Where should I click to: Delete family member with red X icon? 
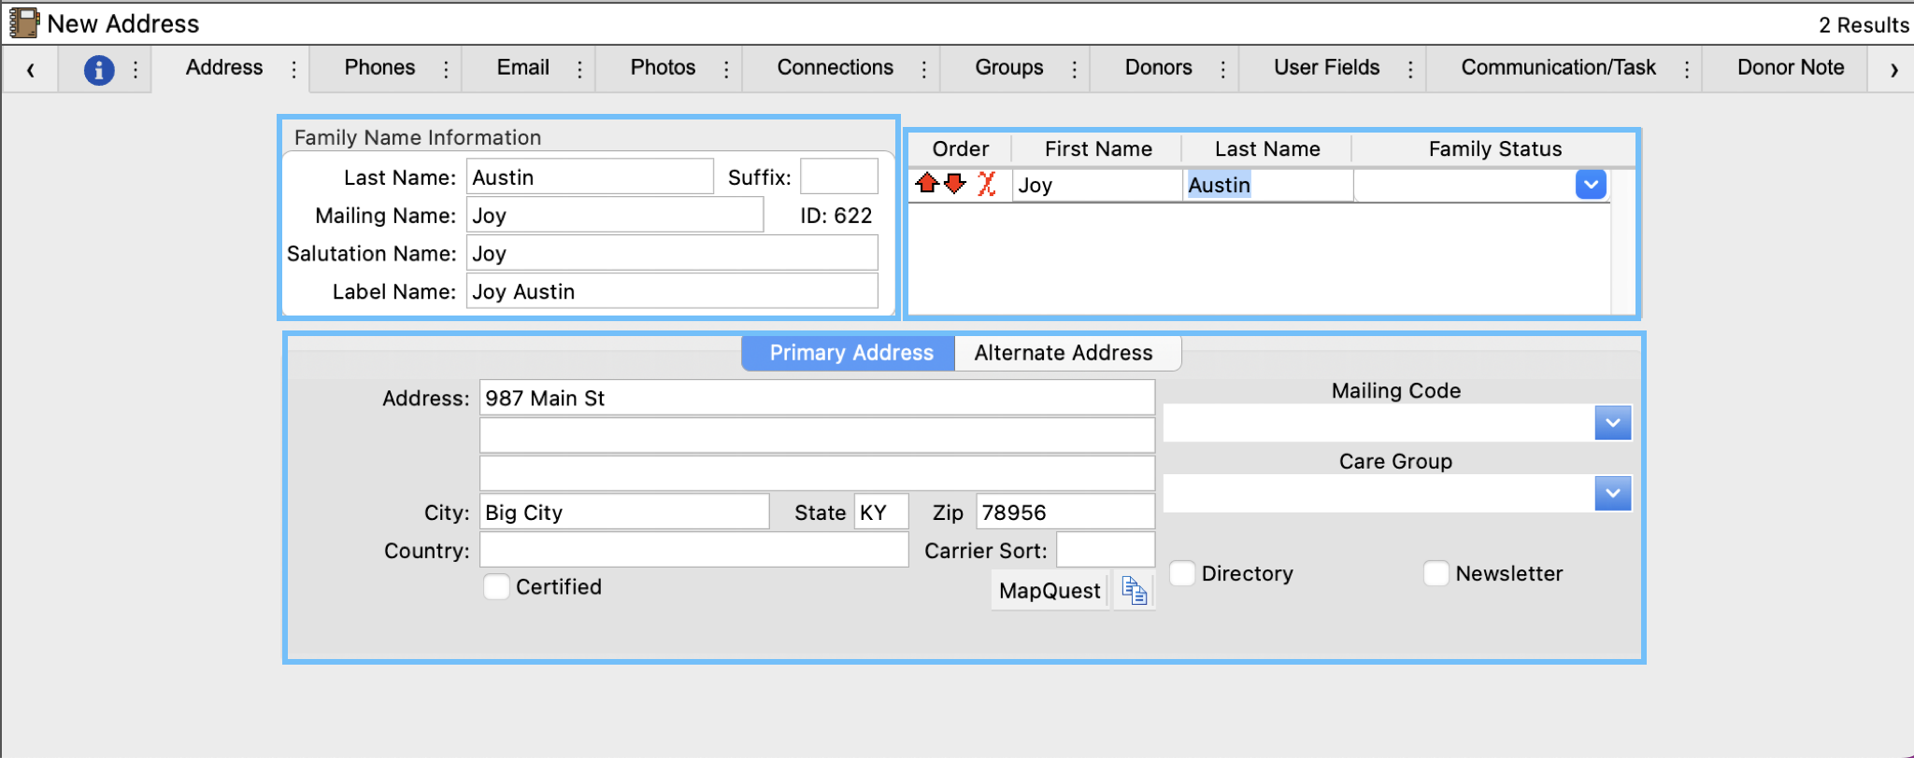(986, 183)
